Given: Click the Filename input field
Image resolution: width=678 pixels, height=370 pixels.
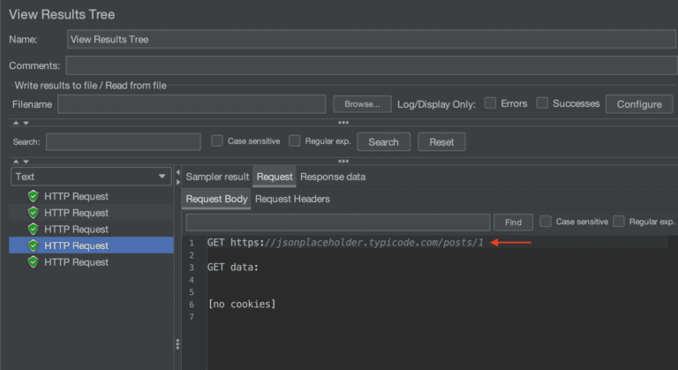Looking at the screenshot, I should [x=192, y=104].
